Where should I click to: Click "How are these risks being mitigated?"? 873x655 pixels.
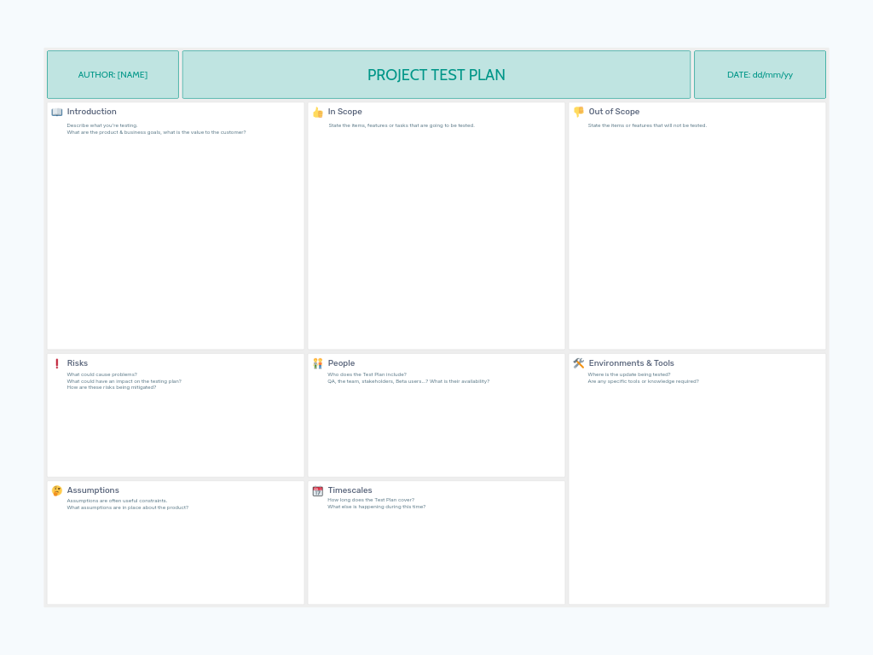click(x=112, y=387)
